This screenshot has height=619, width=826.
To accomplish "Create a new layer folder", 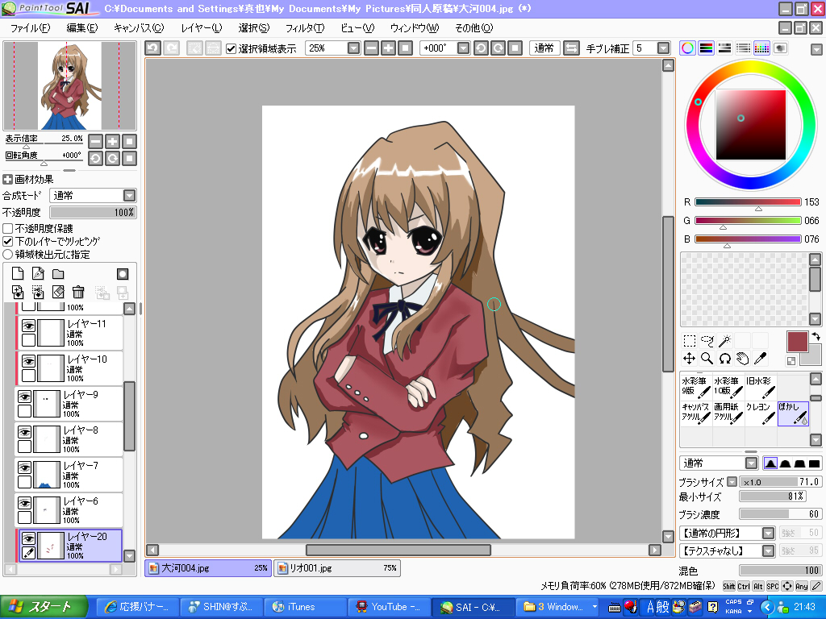I will click(x=58, y=274).
